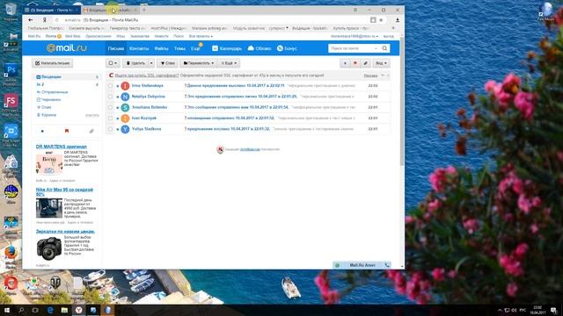
Task: Click Nataliya Dubynina's blue avatar
Action: pyautogui.click(x=125, y=97)
